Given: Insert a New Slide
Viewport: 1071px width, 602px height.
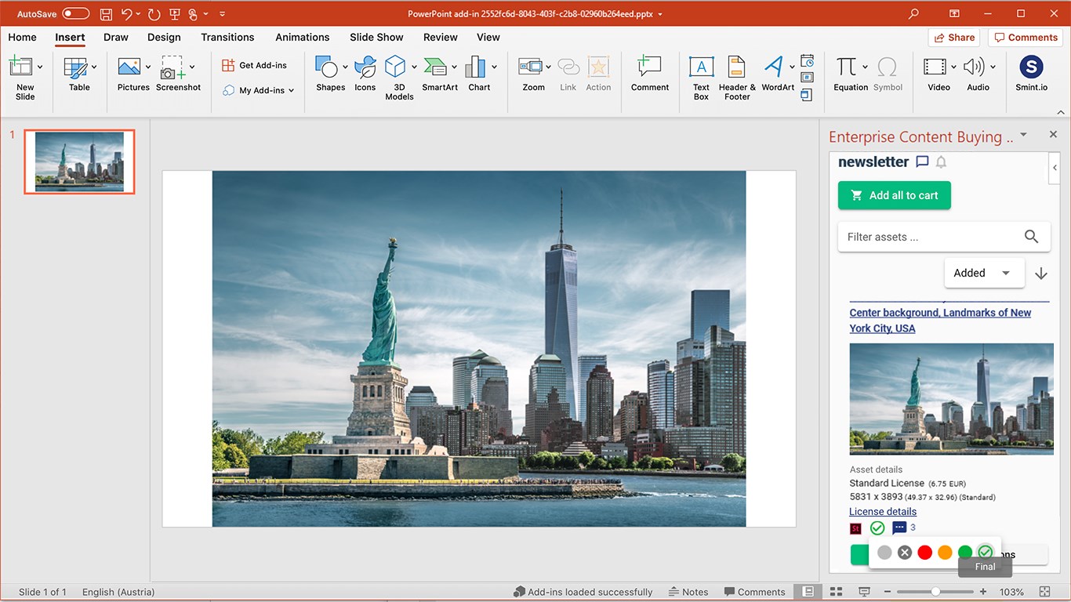Looking at the screenshot, I should [x=24, y=78].
